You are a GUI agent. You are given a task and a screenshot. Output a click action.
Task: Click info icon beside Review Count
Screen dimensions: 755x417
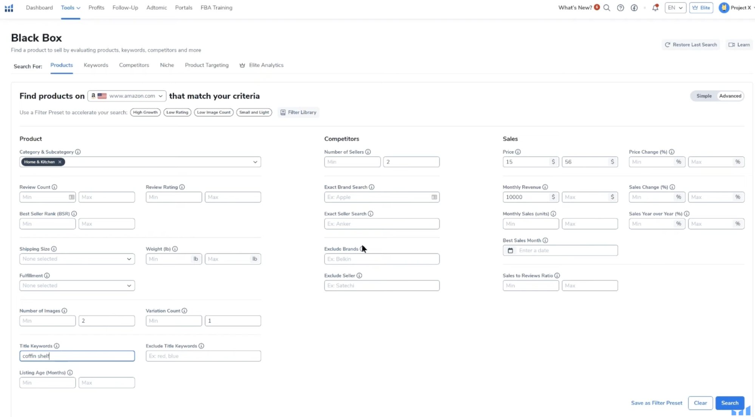pyautogui.click(x=54, y=187)
